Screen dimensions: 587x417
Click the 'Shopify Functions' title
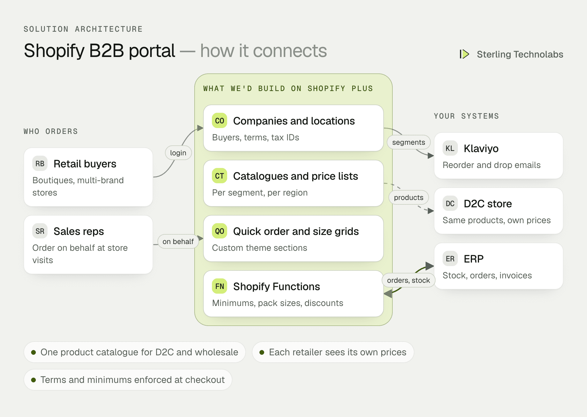click(x=276, y=286)
